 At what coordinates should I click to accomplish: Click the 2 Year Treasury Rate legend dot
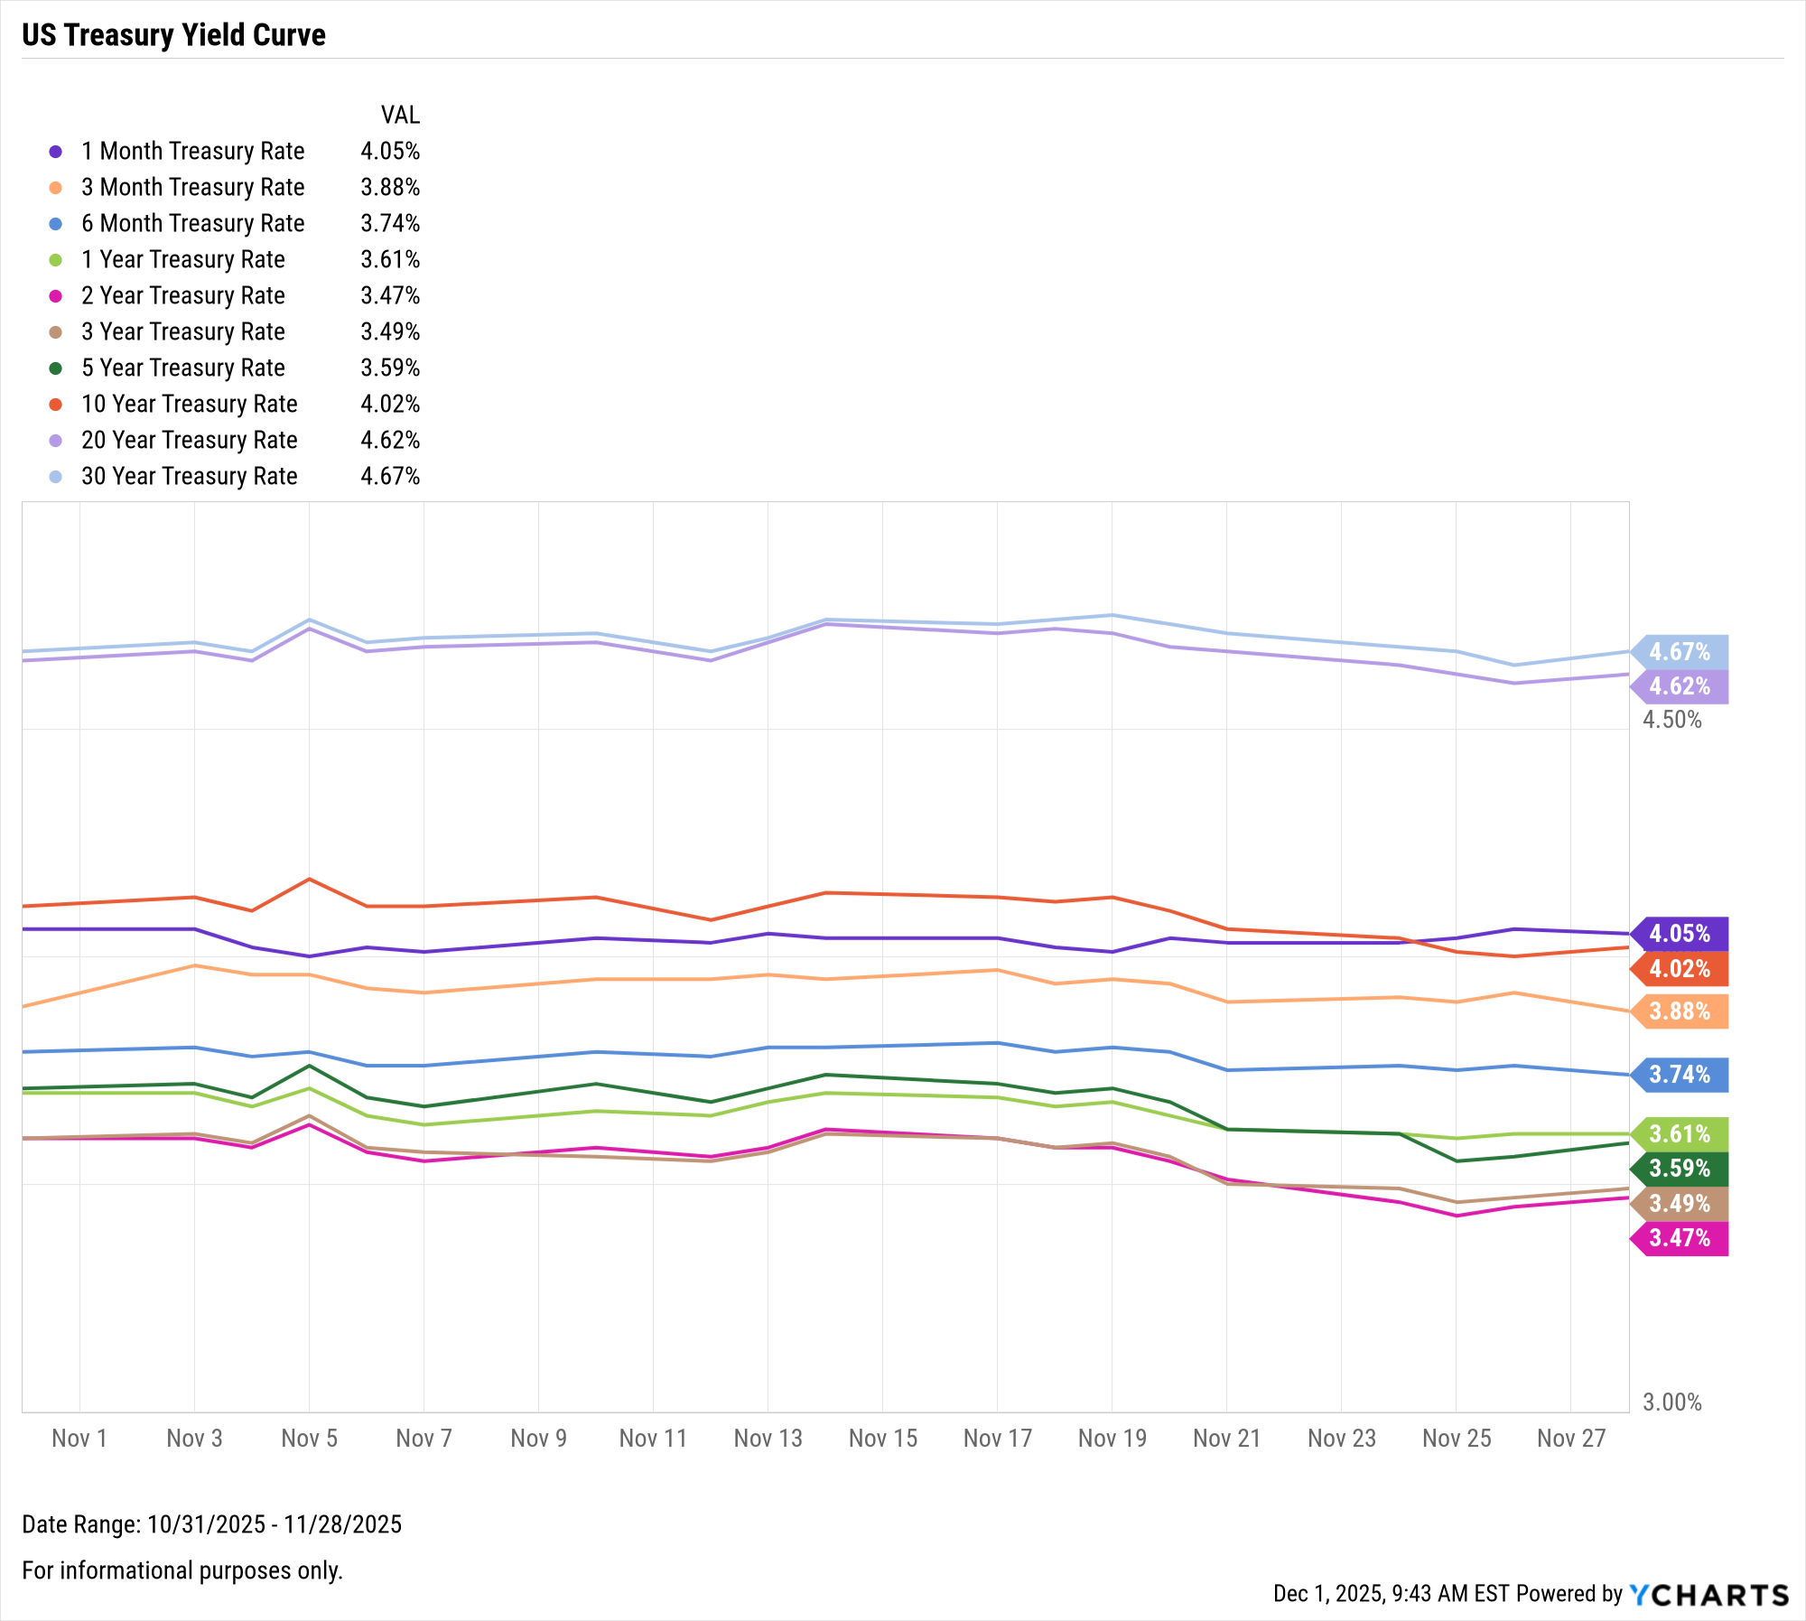pos(56,296)
